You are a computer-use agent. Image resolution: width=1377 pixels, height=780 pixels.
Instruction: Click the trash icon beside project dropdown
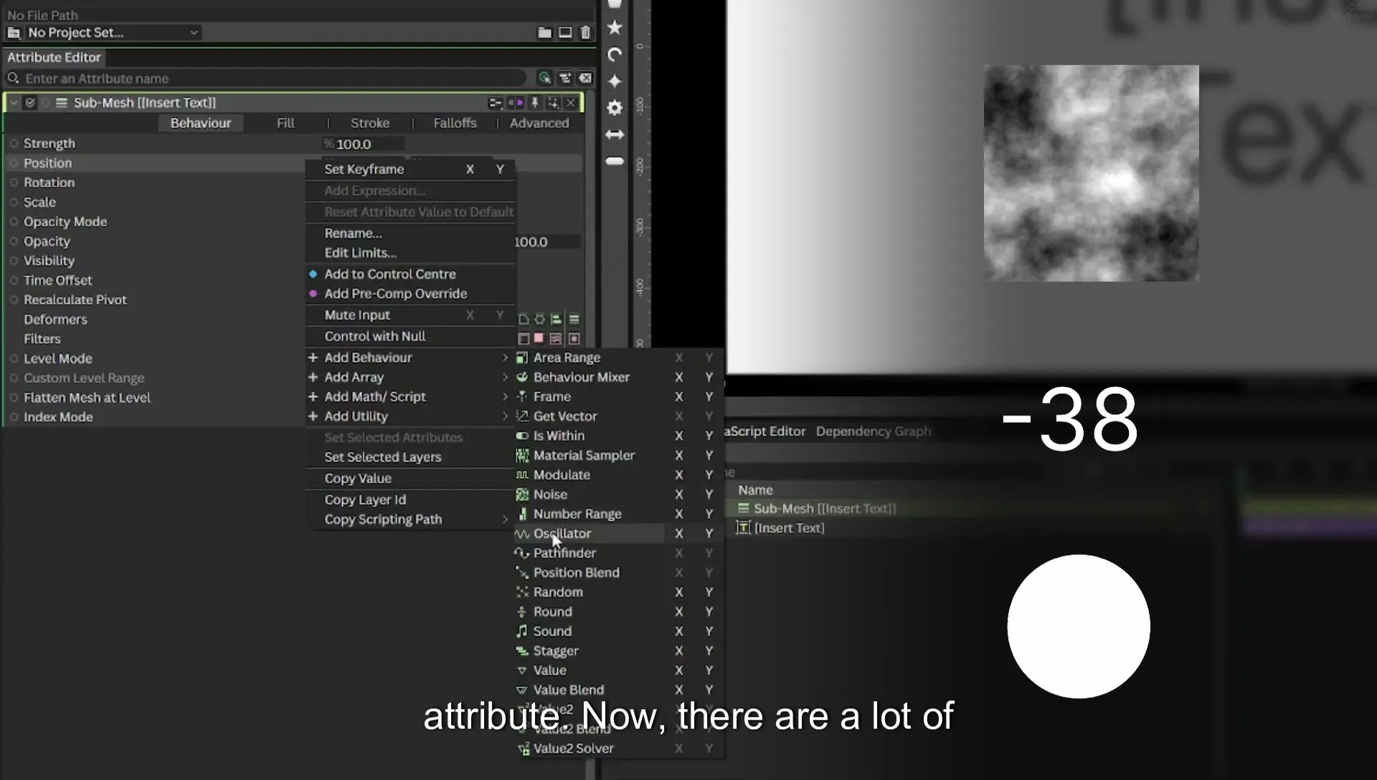click(585, 32)
